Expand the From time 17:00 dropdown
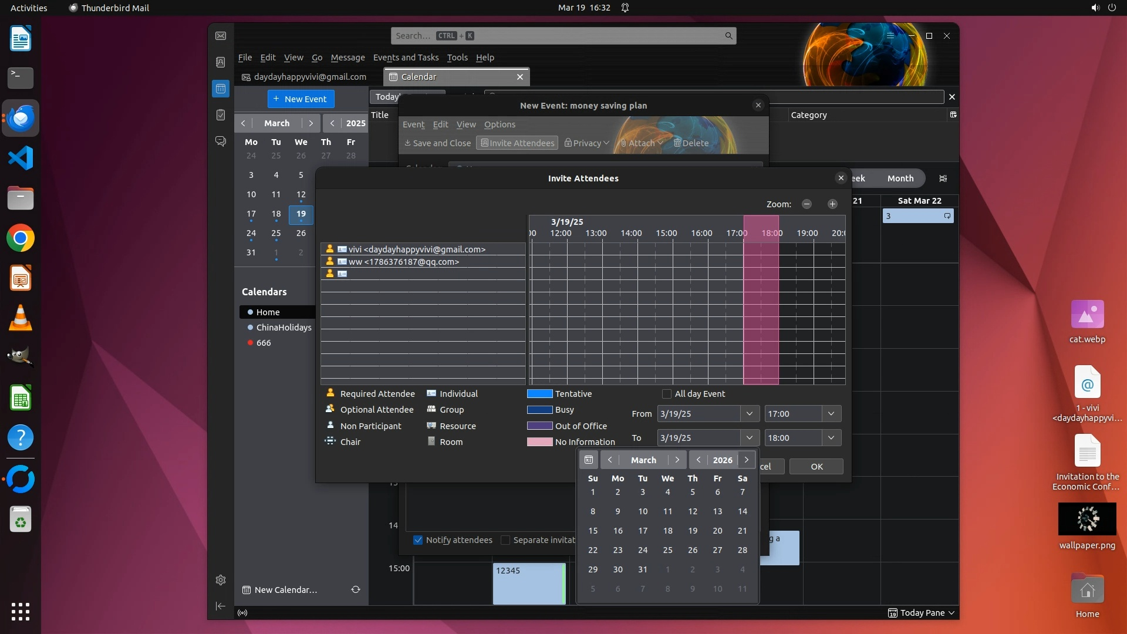 (831, 414)
